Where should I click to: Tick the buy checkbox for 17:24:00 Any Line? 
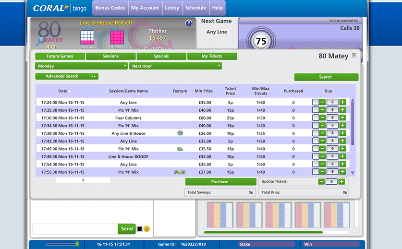tap(316, 102)
